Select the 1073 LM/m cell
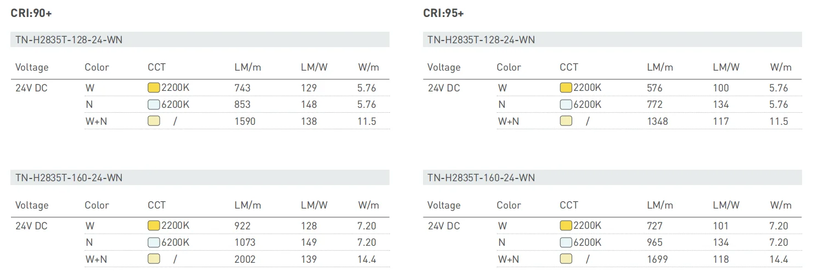This screenshot has width=818, height=277. (x=245, y=243)
